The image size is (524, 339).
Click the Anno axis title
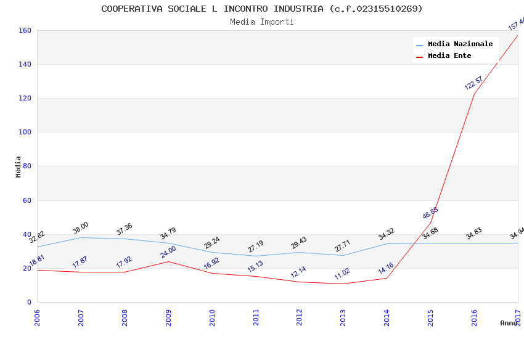tap(509, 323)
